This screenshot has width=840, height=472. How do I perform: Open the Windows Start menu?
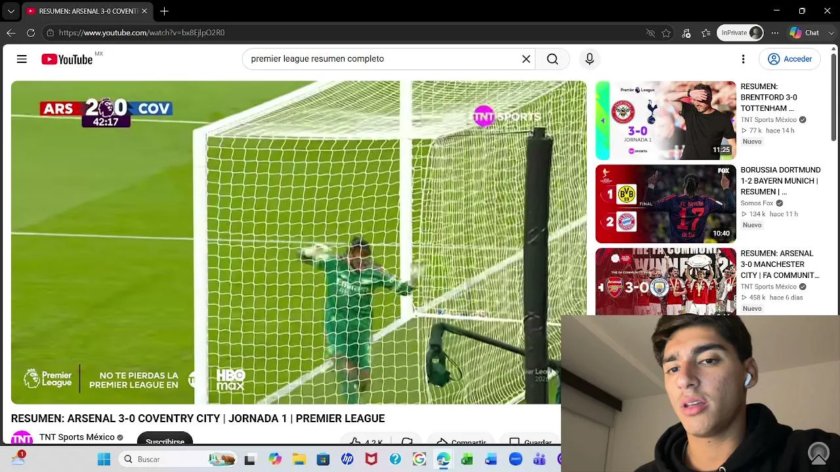[104, 460]
